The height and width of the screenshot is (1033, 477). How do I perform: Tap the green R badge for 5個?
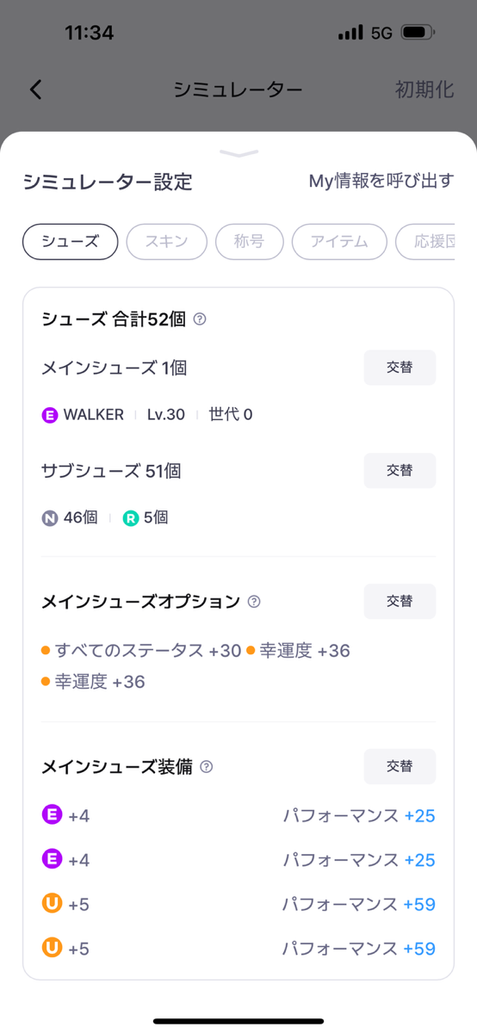pos(131,518)
